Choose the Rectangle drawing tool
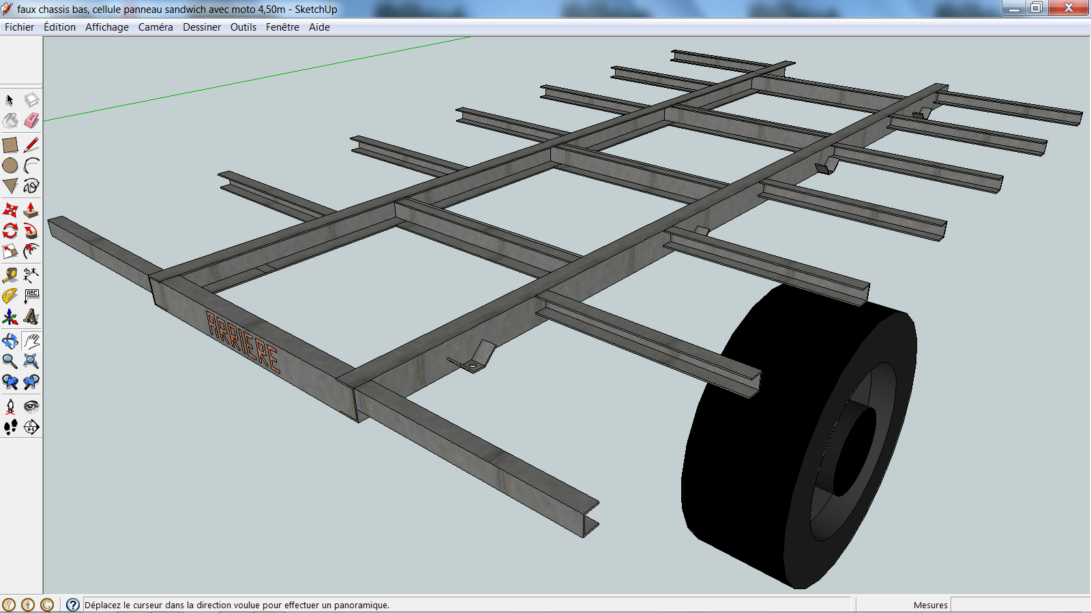 tap(10, 145)
